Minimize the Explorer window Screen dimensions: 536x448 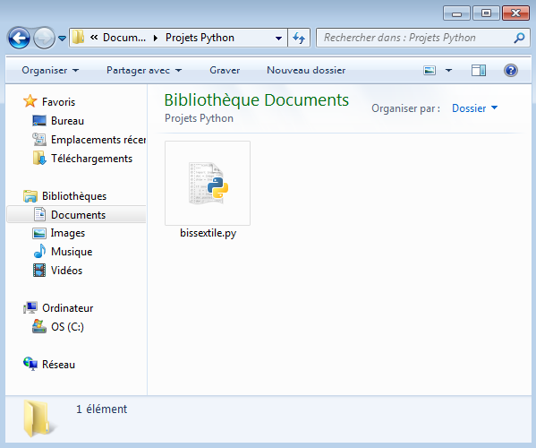[x=456, y=13]
